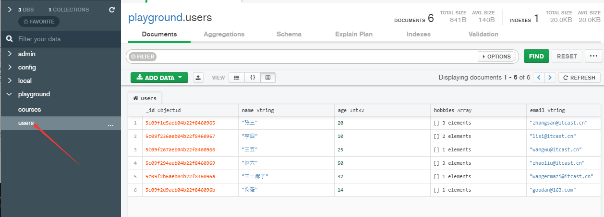Open the Aggregations tab
Image resolution: width=604 pixels, height=217 pixels.
(224, 34)
